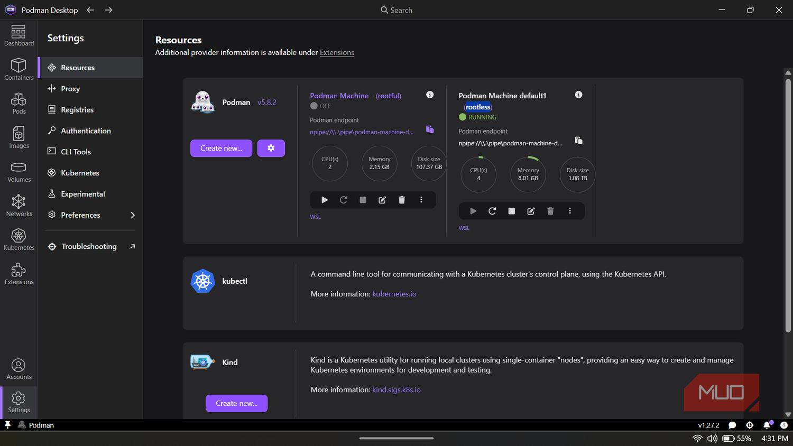Open the Accounts panel
This screenshot has width=793, height=446.
pyautogui.click(x=19, y=369)
